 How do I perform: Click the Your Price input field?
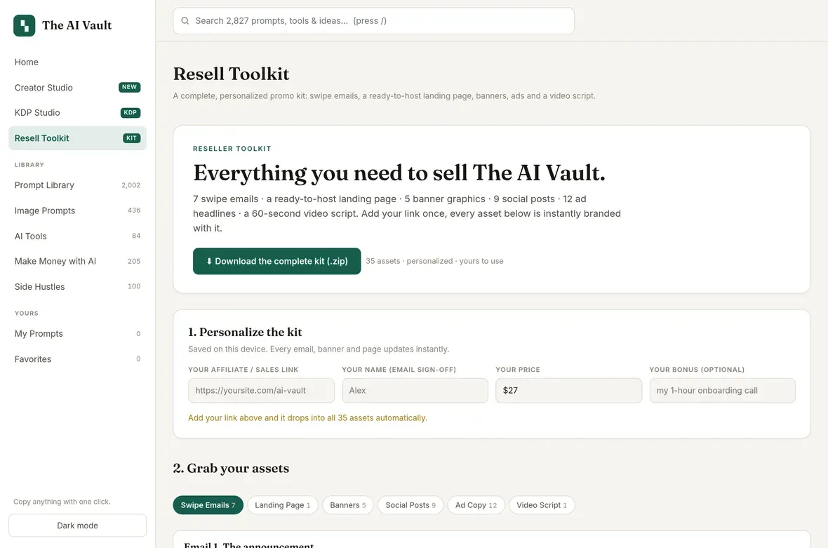(568, 391)
